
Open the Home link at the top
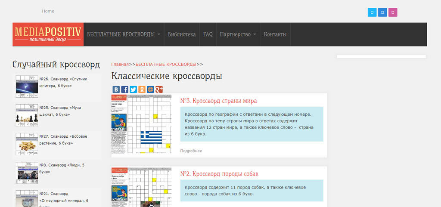(x=48, y=11)
